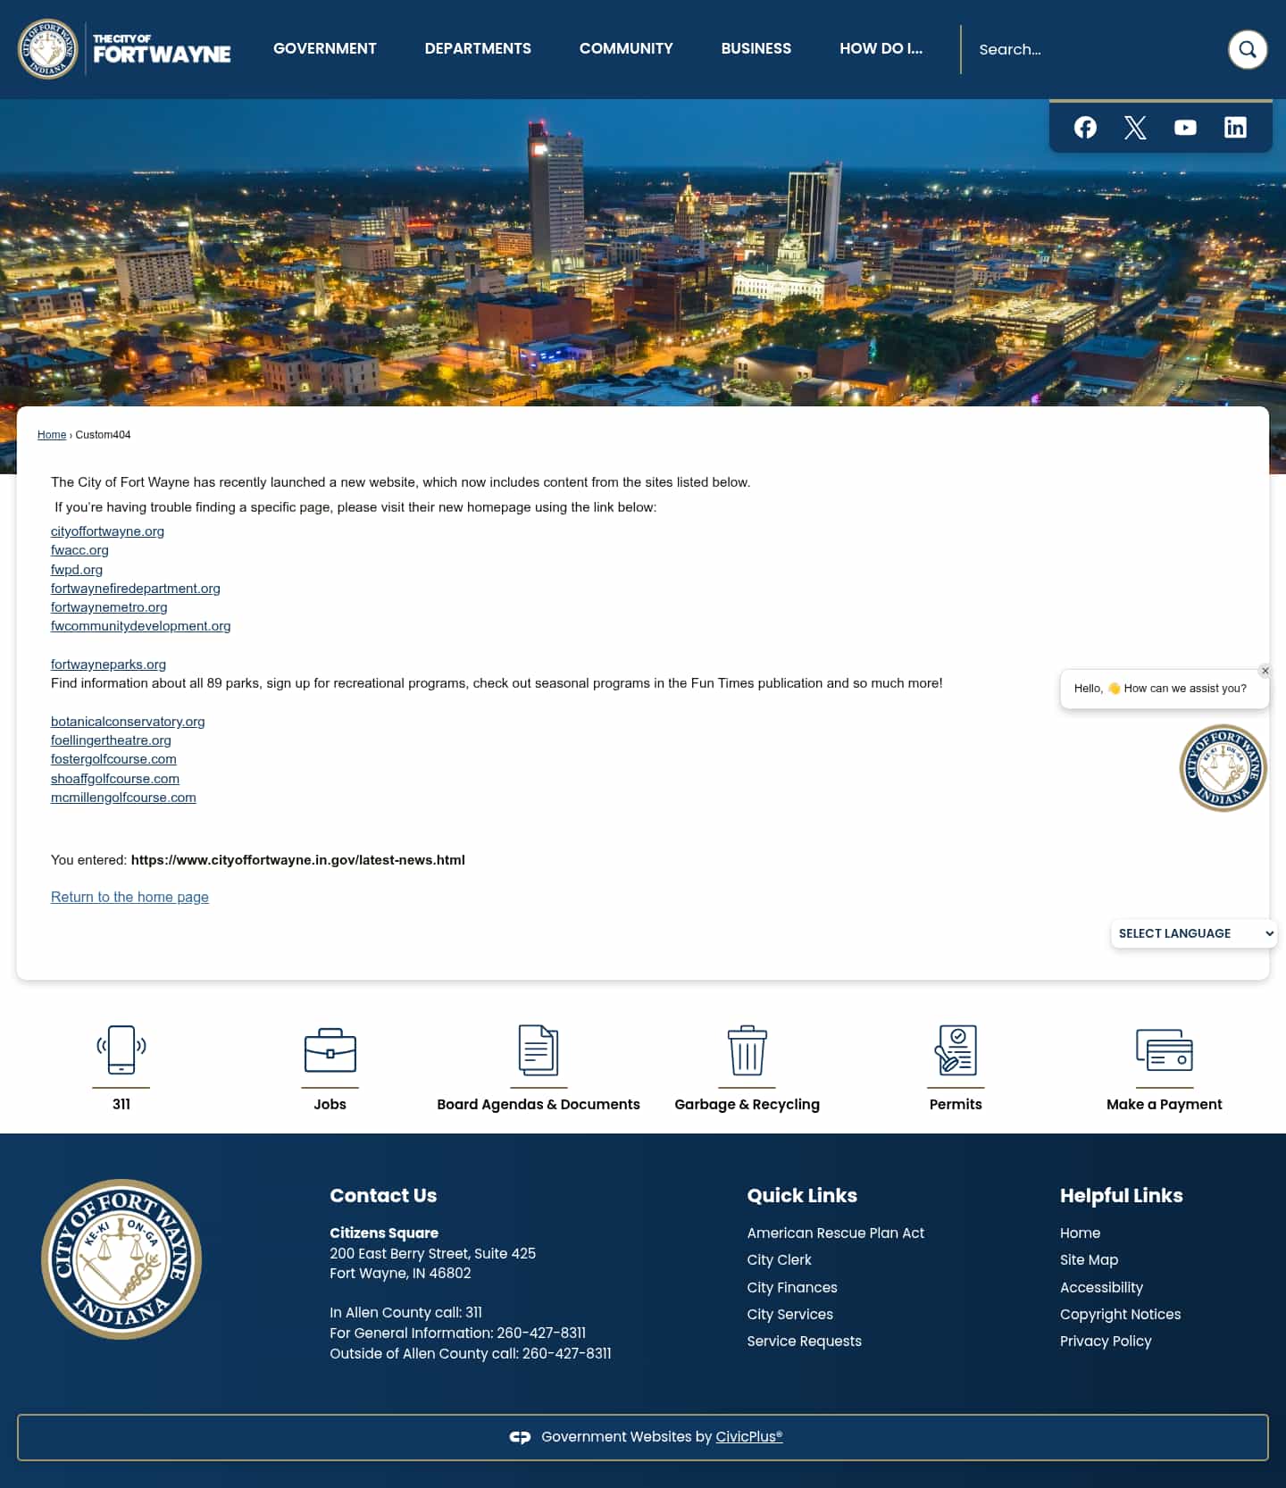This screenshot has height=1488, width=1286.
Task: Open the Facebook social icon
Action: coord(1085,128)
